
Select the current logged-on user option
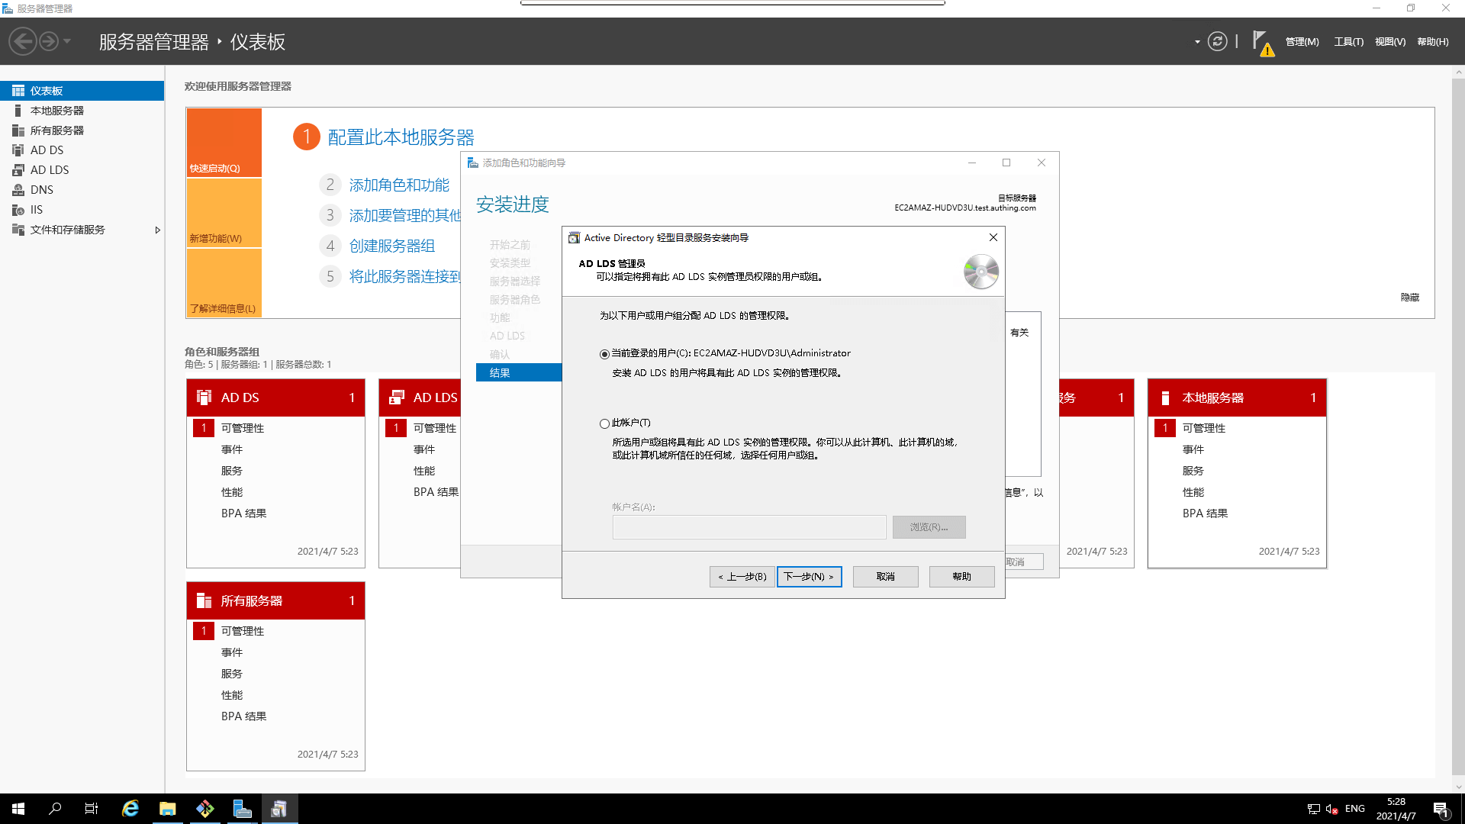point(605,354)
